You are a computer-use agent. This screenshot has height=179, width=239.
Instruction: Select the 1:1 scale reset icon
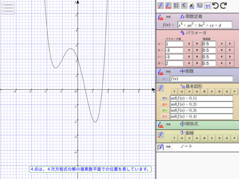pyautogui.click(x=208, y=6)
